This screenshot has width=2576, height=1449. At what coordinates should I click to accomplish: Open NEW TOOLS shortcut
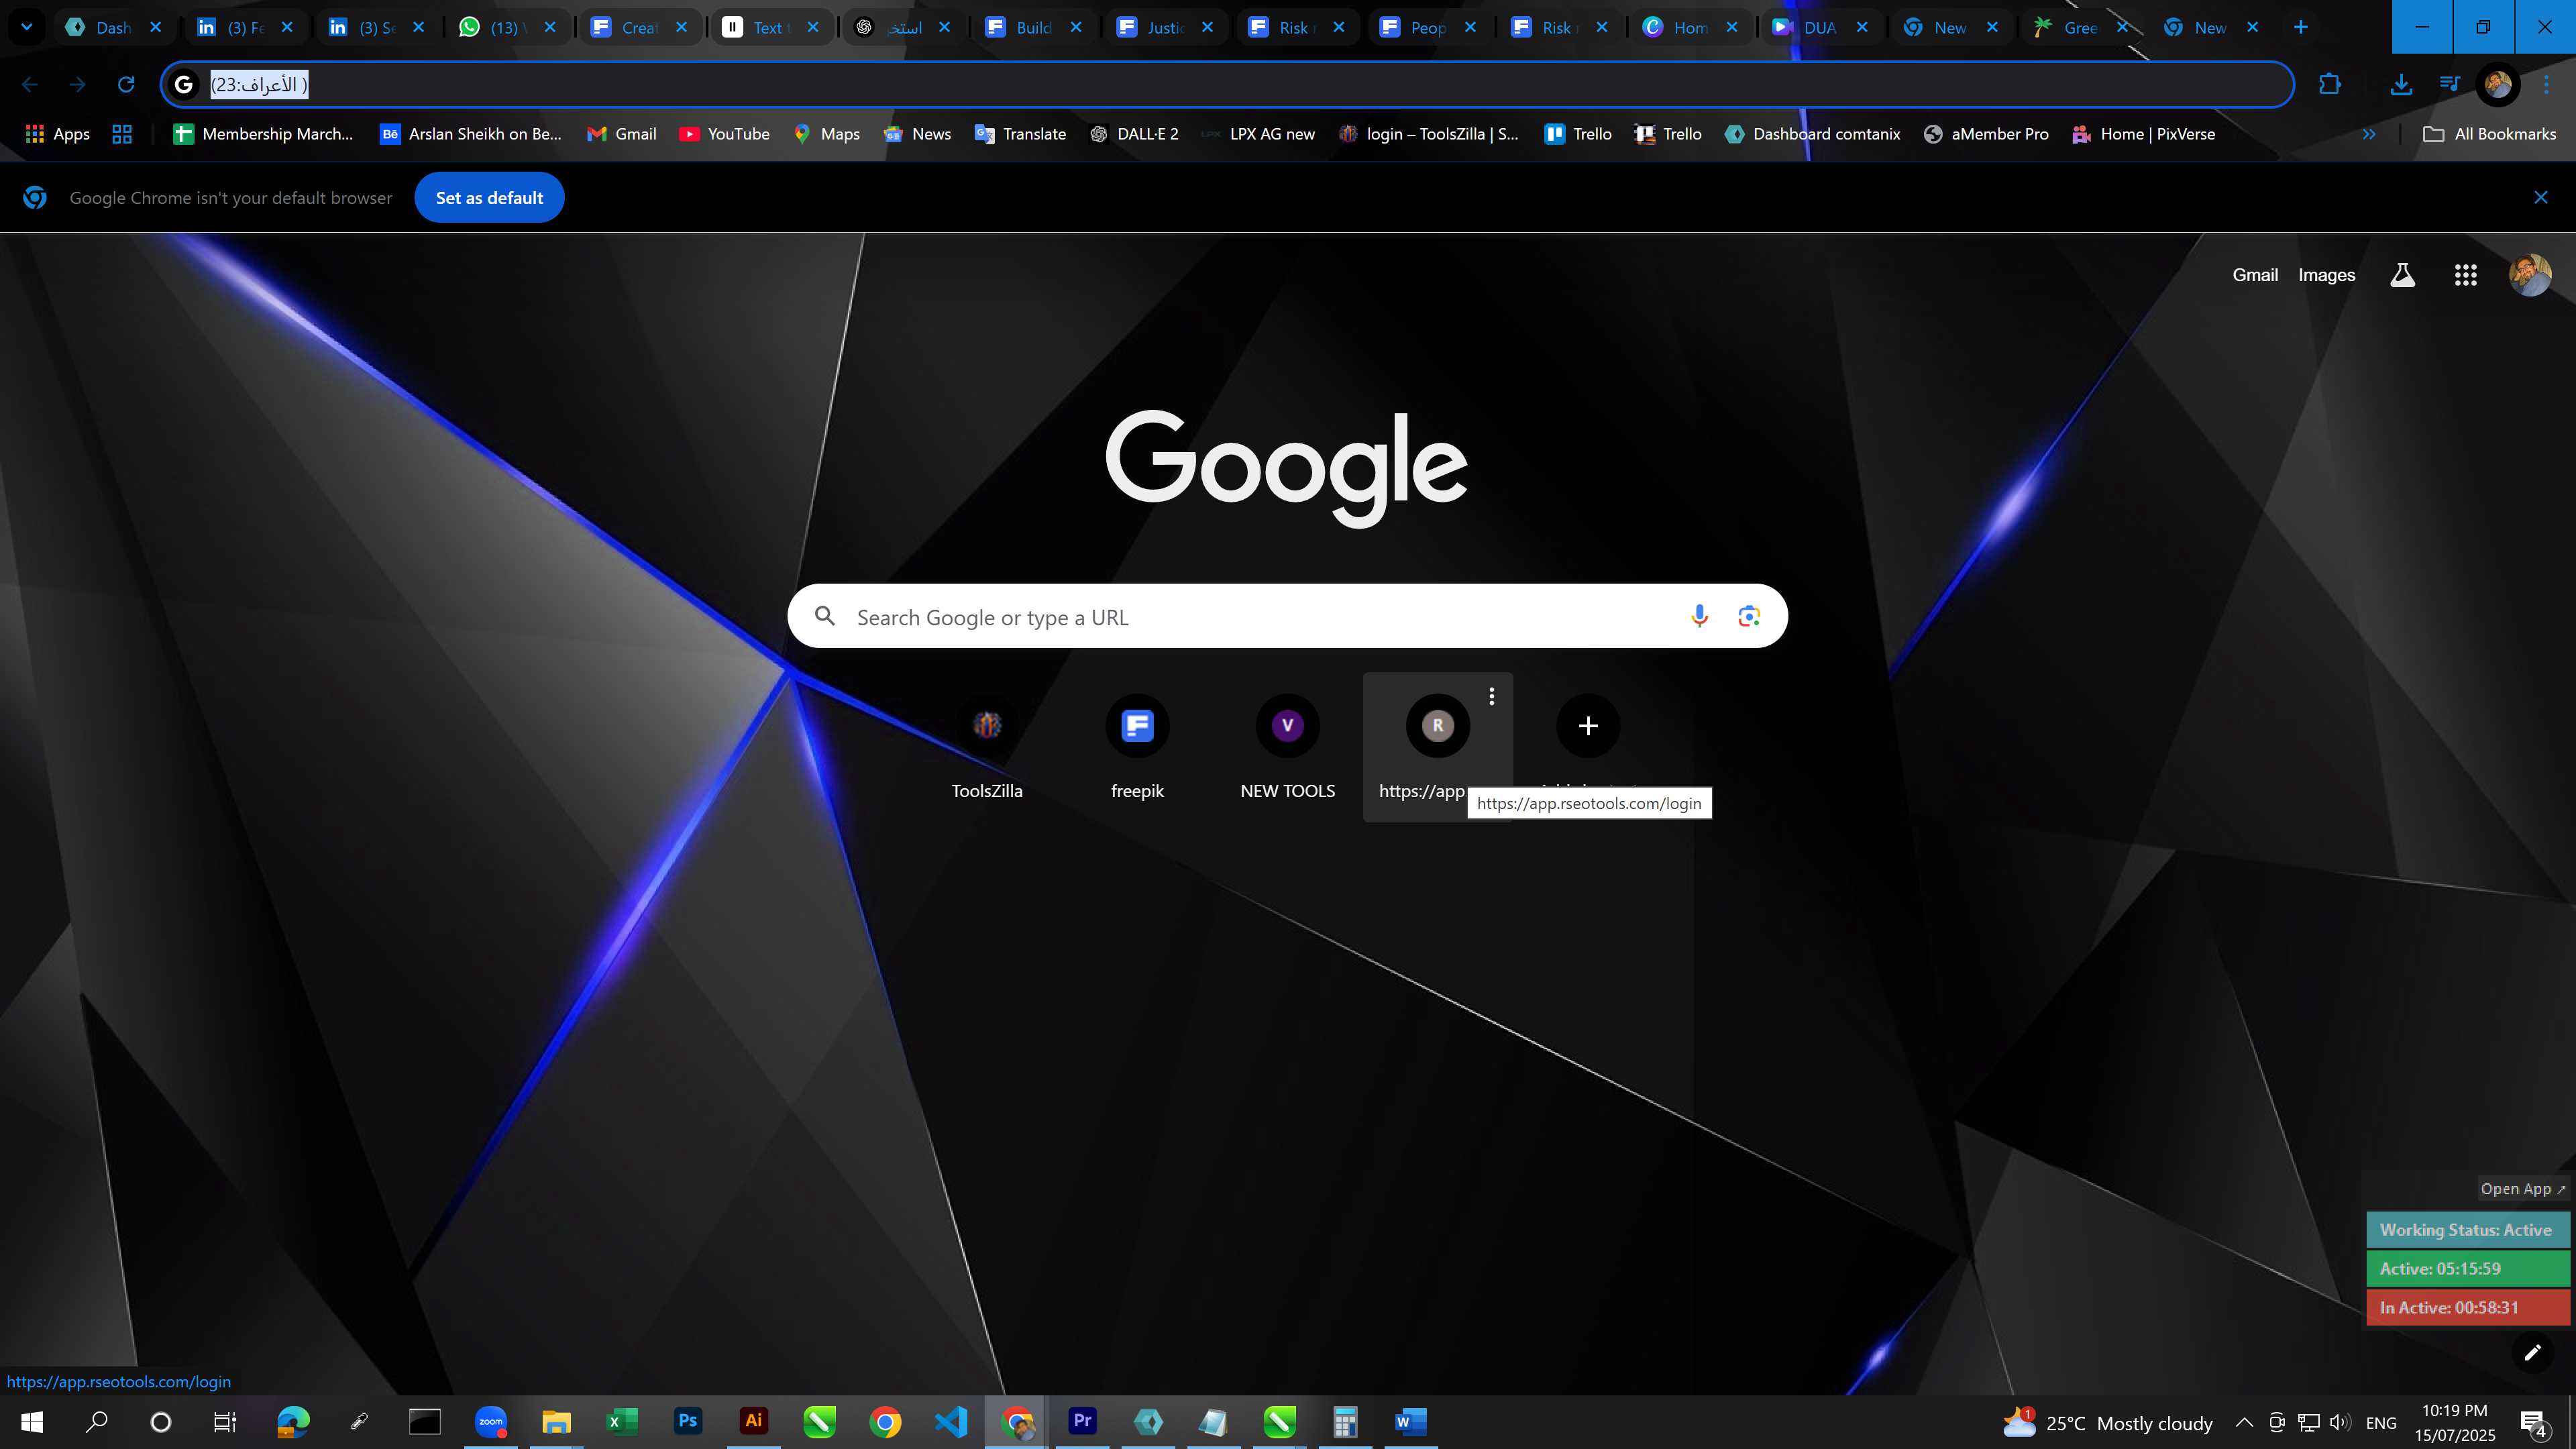[x=1287, y=747]
